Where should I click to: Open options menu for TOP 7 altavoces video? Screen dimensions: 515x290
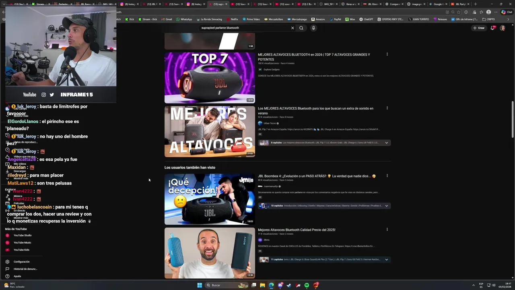pyautogui.click(x=387, y=54)
